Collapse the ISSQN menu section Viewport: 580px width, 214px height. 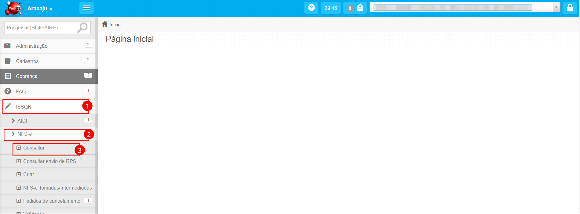tap(24, 107)
